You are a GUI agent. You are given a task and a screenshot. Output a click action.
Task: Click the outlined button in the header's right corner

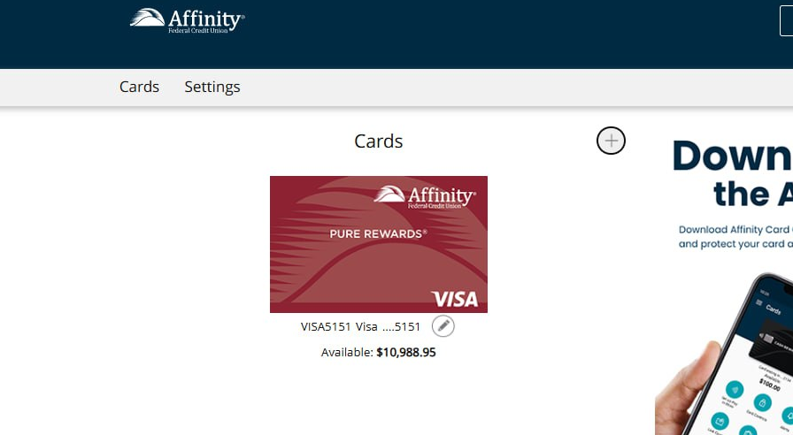click(x=786, y=20)
